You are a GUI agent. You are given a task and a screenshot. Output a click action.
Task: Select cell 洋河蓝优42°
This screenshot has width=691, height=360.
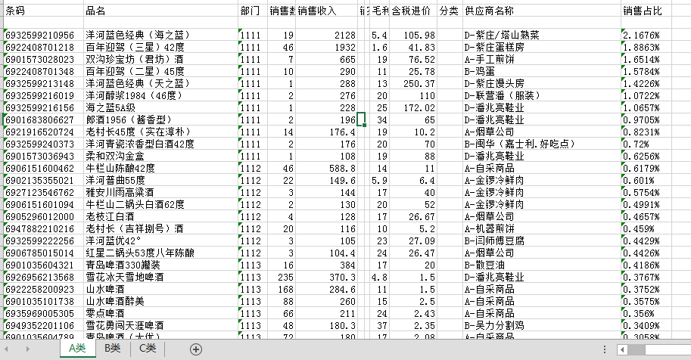click(161, 241)
